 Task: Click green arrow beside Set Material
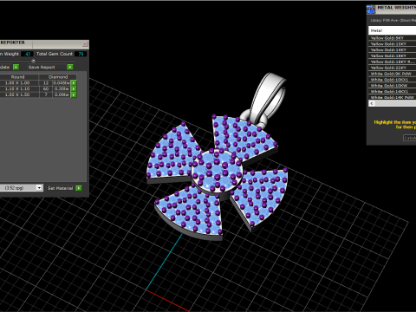[x=79, y=188]
